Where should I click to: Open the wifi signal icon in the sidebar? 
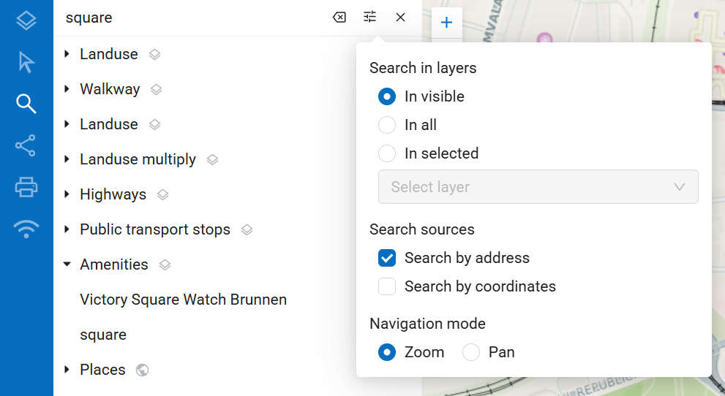pyautogui.click(x=26, y=229)
